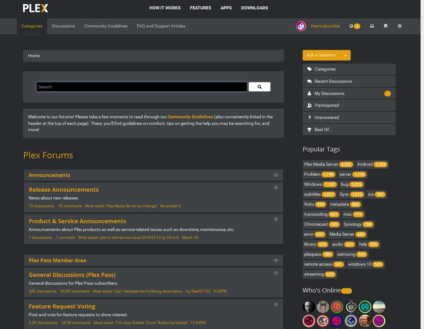The width and height of the screenshot is (424, 329).
Task: Open Participated in sidebar
Action: pyautogui.click(x=349, y=106)
